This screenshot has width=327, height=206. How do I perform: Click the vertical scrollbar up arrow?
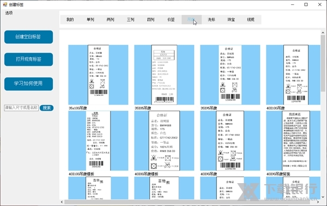pos(323,33)
